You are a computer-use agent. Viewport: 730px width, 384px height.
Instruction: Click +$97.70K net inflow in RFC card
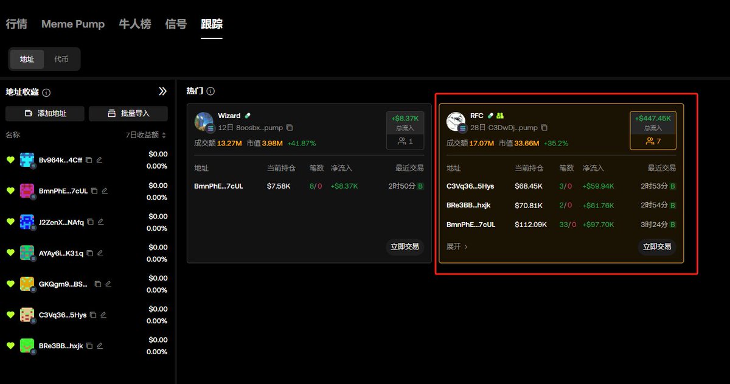[599, 225]
